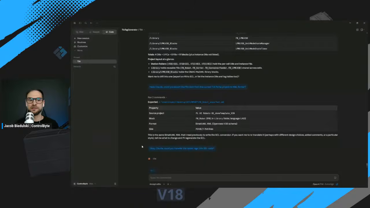
Task: Switch to the Cowork tab
Action: coord(95,32)
